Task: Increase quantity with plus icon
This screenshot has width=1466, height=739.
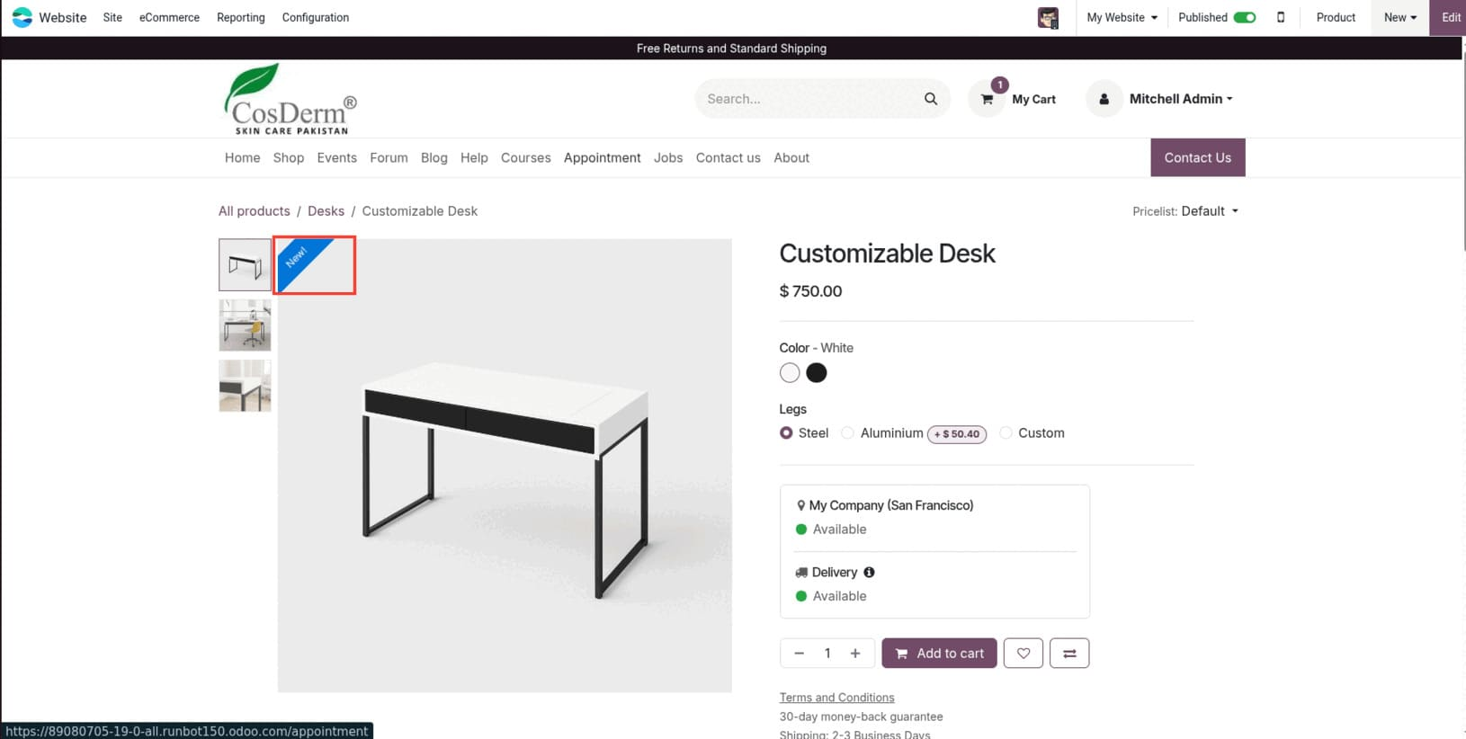Action: (855, 654)
